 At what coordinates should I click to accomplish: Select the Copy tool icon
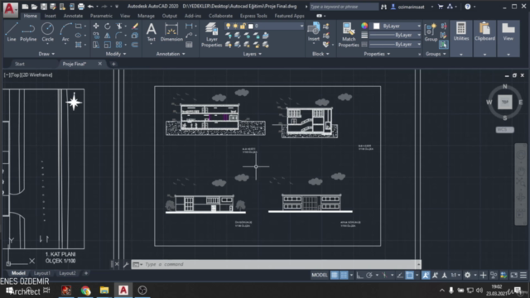(96, 35)
